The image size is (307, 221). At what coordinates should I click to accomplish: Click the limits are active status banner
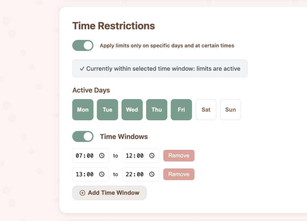point(160,68)
